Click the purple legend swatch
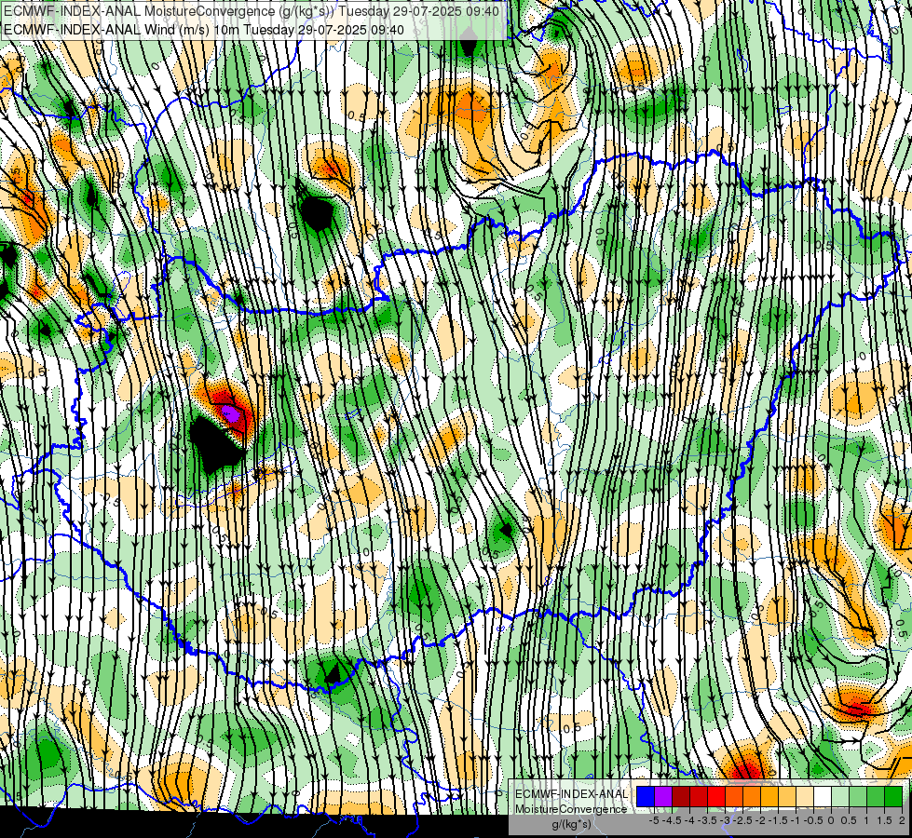Viewport: 912px width, 838px height. (x=663, y=796)
